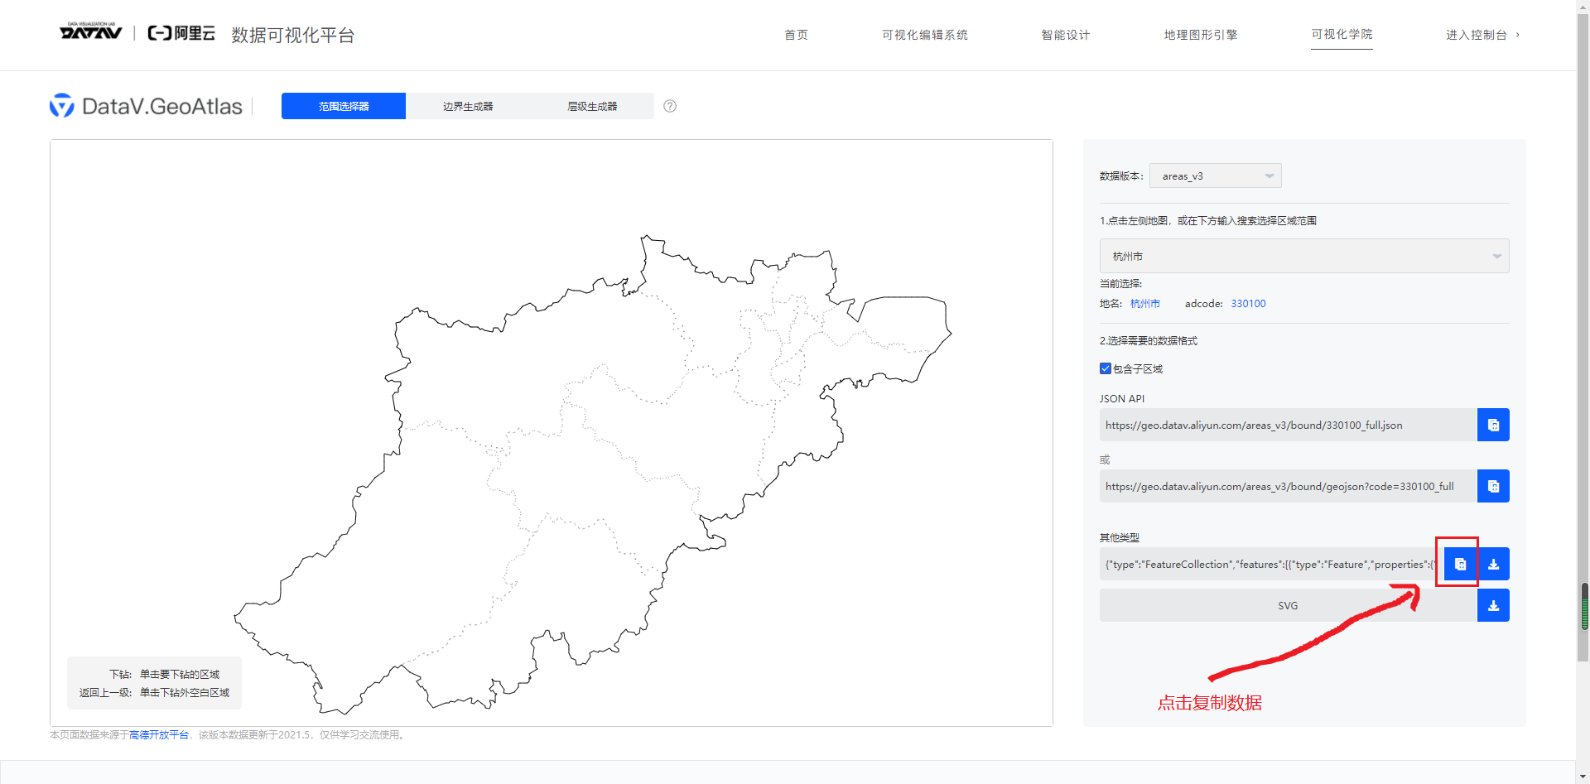Open the 高德开放平台 link
The image size is (1590, 784).
point(158,734)
